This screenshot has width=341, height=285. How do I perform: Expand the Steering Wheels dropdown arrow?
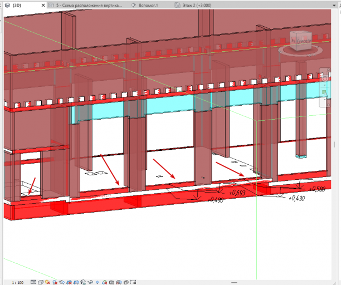coord(325,85)
